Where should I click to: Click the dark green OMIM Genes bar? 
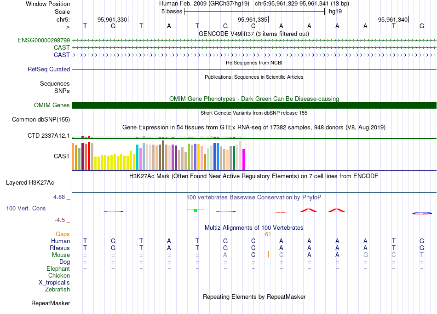pyautogui.click(x=254, y=105)
